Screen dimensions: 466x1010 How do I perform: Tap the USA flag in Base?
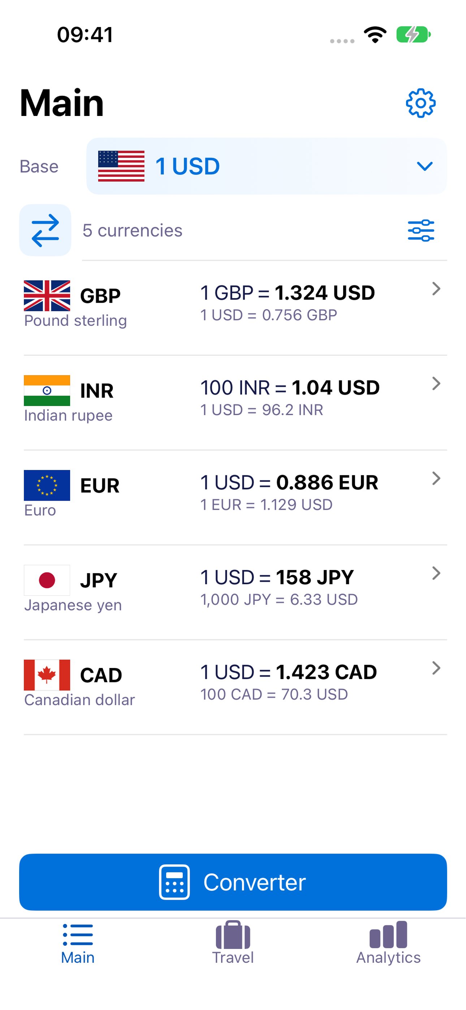(x=121, y=166)
